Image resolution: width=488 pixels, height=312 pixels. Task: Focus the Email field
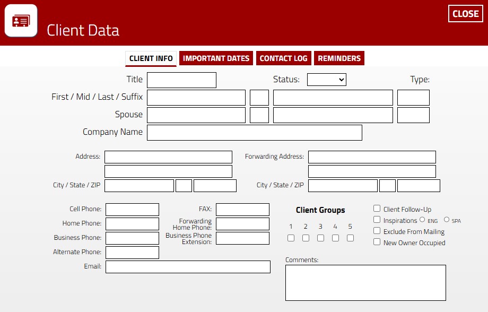pyautogui.click(x=188, y=267)
